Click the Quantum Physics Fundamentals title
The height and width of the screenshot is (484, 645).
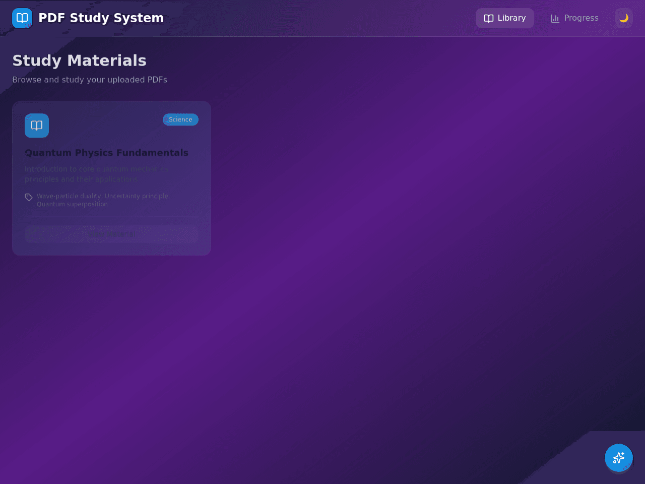click(106, 153)
